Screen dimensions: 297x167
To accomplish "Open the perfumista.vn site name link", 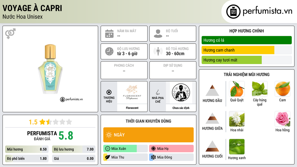I will (267, 11).
